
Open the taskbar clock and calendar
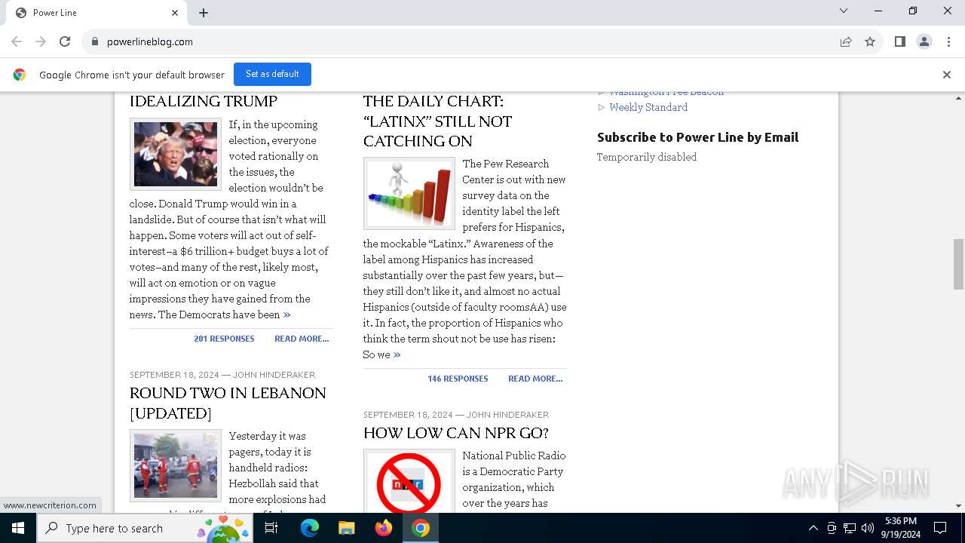click(900, 528)
